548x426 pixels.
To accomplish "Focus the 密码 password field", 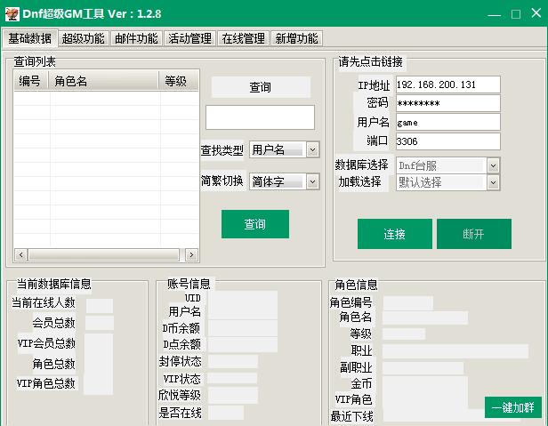I will tap(447, 103).
